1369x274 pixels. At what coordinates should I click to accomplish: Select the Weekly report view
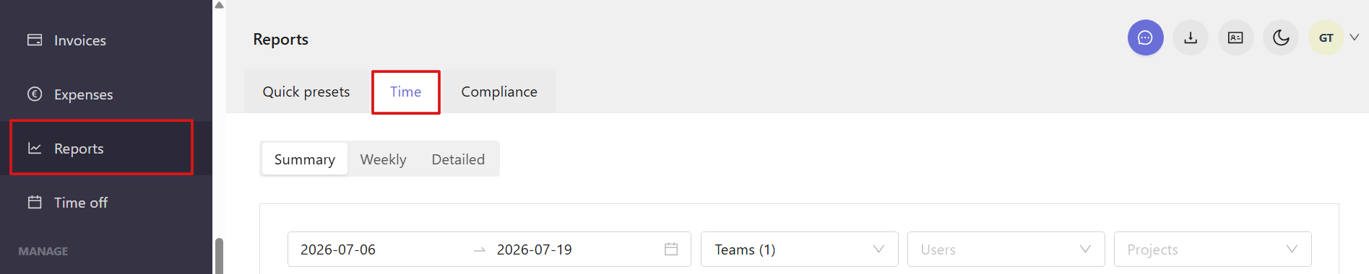(383, 159)
